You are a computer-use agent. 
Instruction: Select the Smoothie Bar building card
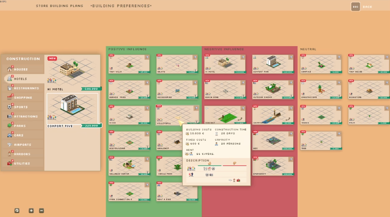[x=321, y=89]
